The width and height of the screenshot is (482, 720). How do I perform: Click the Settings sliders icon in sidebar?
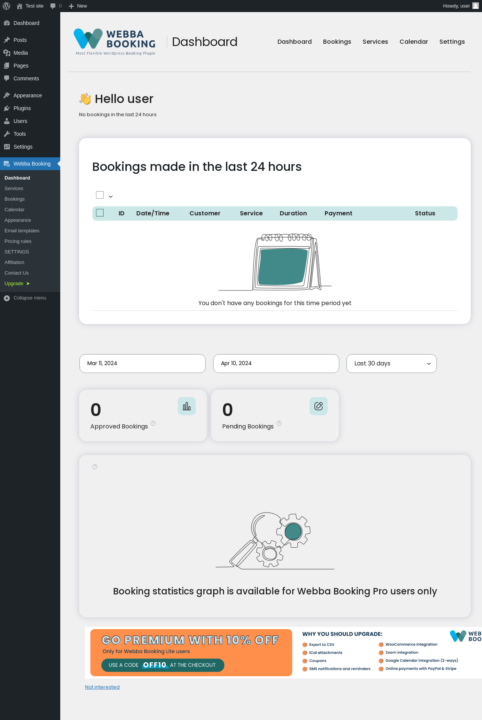click(7, 147)
